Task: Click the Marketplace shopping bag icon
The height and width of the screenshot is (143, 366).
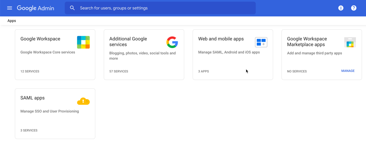Action: (x=350, y=42)
